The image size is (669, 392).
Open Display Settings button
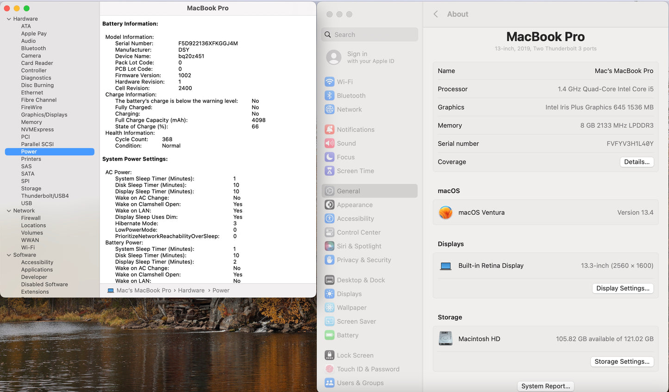point(623,288)
